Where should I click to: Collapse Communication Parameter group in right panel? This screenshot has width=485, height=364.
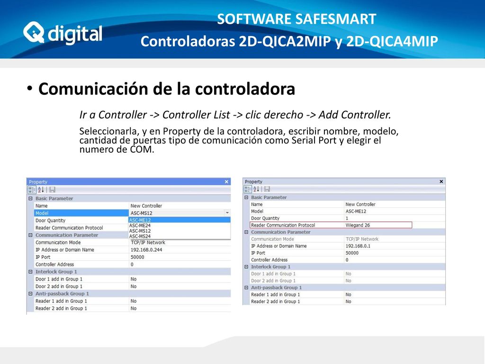tap(246, 232)
